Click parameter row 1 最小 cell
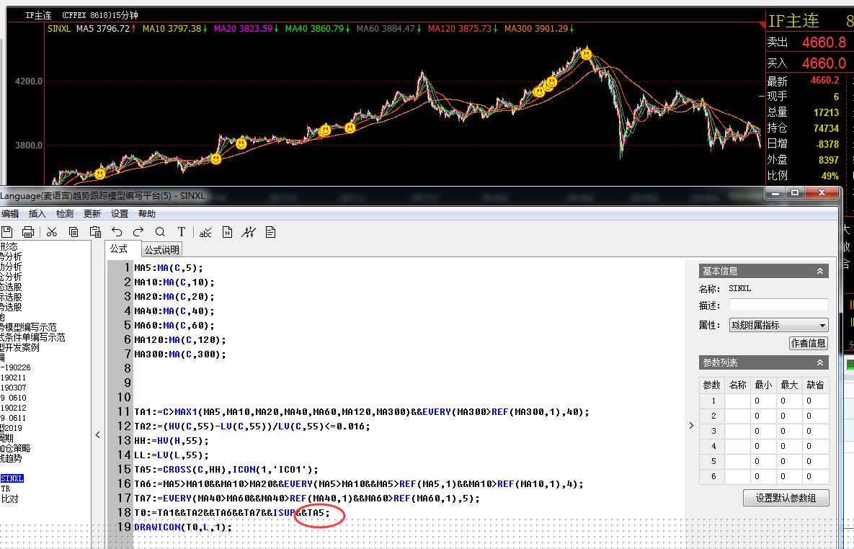This screenshot has height=549, width=854. pyautogui.click(x=763, y=401)
